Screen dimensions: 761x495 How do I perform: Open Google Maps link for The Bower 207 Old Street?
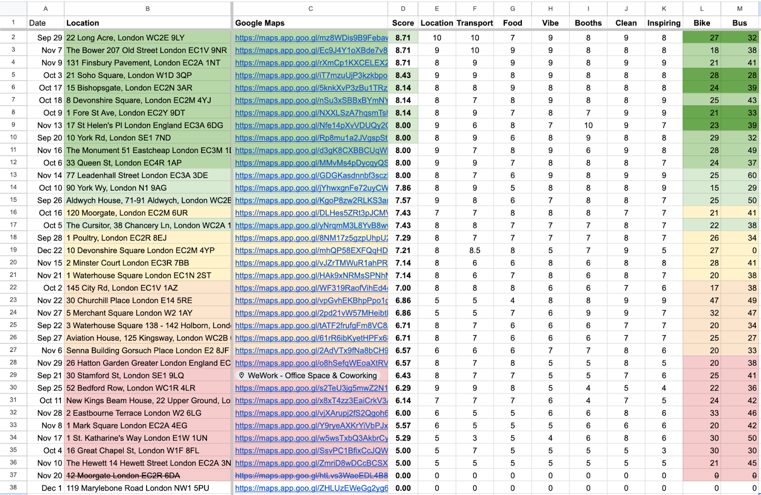312,50
